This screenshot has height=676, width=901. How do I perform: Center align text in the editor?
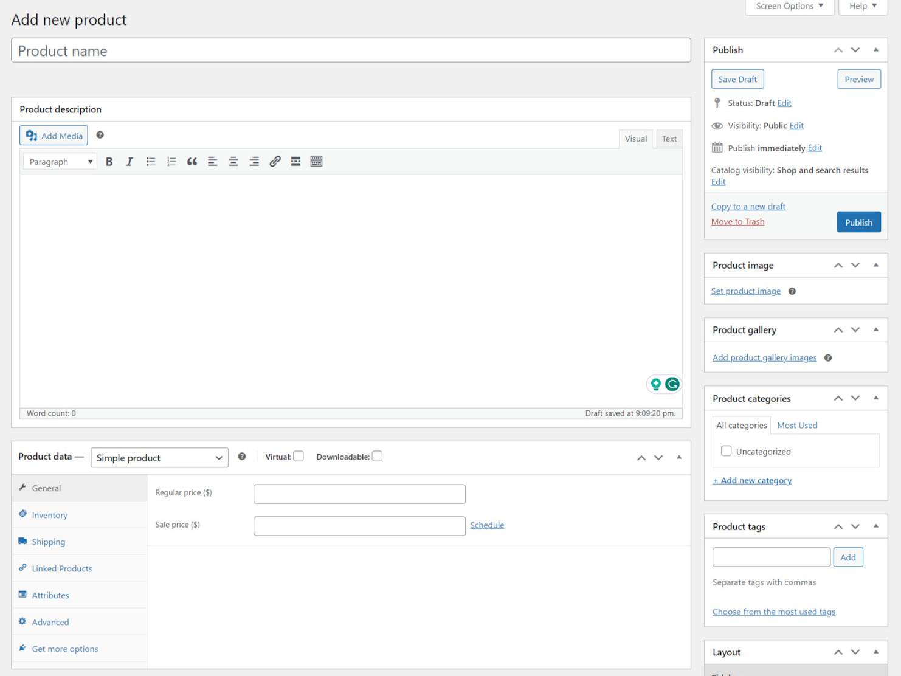click(233, 162)
